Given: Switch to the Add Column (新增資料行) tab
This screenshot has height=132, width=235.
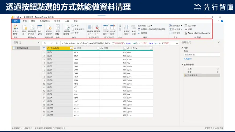Looking at the screenshot, I should click(45, 21).
